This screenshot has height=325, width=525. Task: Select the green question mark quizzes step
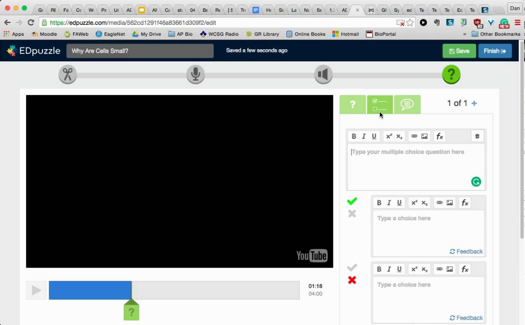(x=451, y=74)
